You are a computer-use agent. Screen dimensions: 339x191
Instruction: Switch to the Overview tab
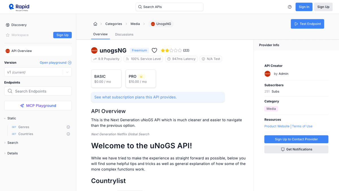pos(100,34)
